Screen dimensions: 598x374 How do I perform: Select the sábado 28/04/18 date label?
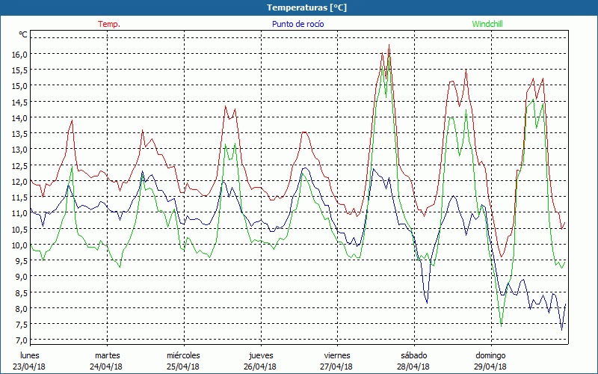(x=413, y=361)
